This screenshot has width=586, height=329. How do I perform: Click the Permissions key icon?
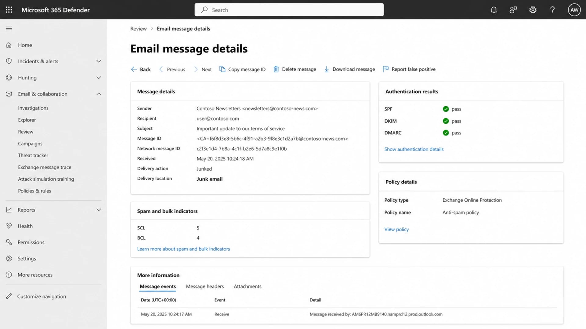pos(9,242)
